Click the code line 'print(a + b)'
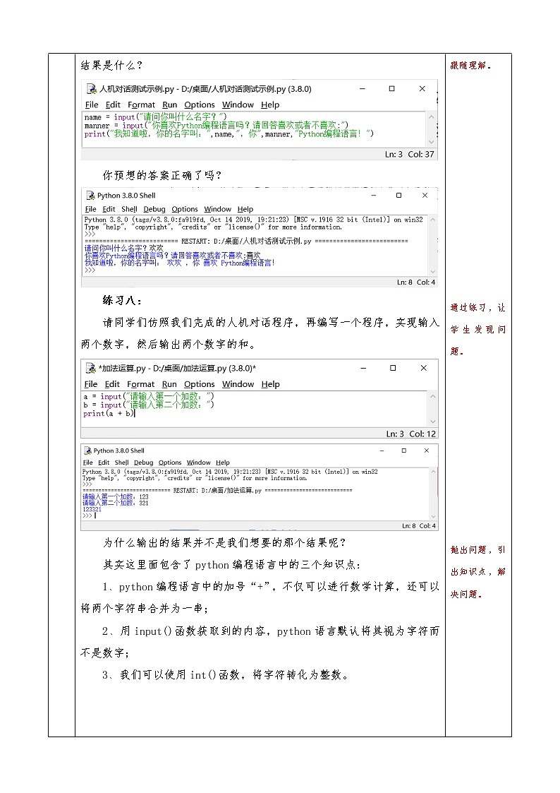Viewport: 560px width, 793px height. pyautogui.click(x=109, y=413)
